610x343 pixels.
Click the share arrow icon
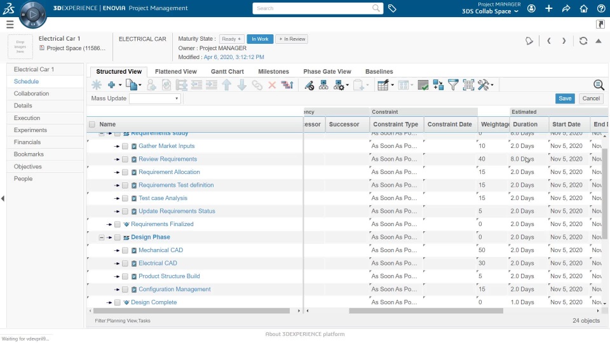(x=566, y=8)
